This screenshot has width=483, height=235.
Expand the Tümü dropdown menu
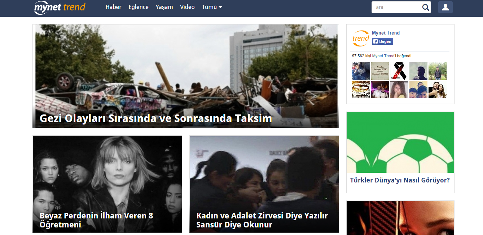click(212, 7)
